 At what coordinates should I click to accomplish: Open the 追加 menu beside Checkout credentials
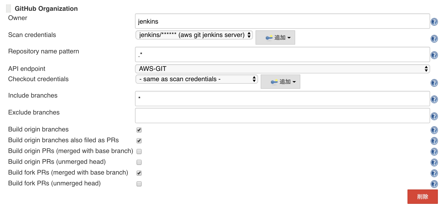[280, 81]
